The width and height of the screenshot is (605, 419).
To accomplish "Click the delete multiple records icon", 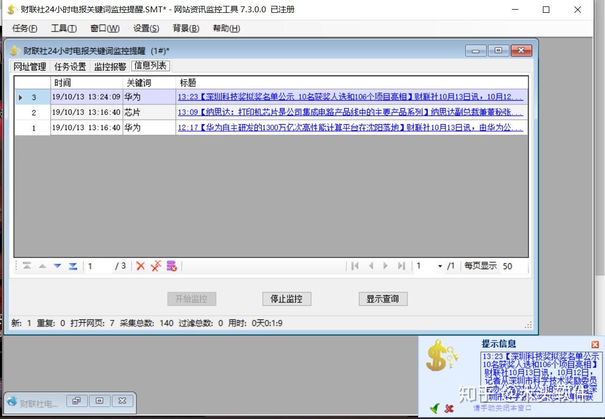I will (156, 266).
